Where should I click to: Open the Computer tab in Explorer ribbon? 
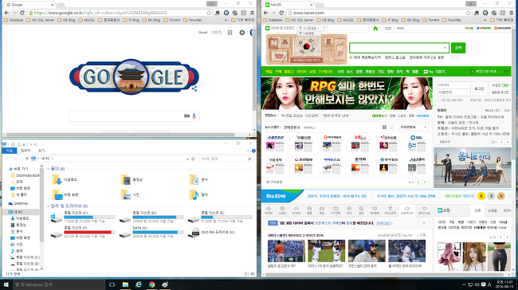pos(26,151)
